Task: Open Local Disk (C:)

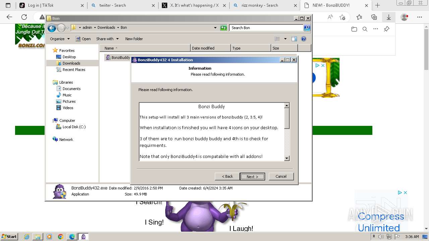Action: (74, 127)
